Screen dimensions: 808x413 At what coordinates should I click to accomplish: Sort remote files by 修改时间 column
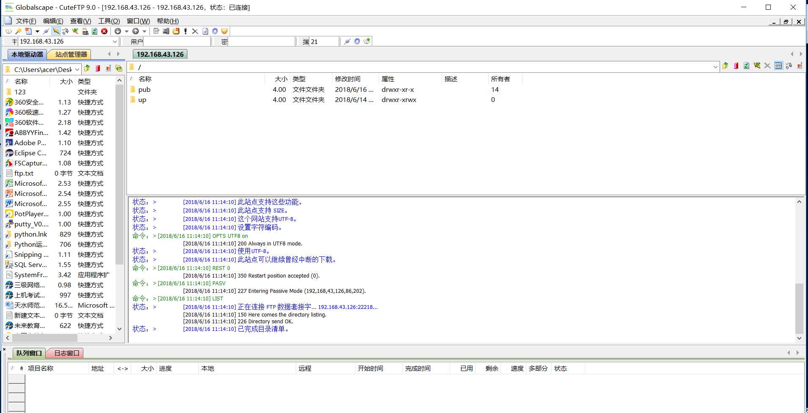tap(355, 79)
